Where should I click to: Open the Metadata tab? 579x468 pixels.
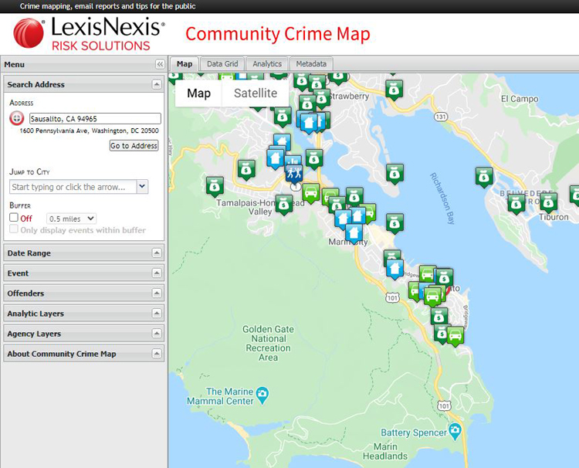(x=311, y=64)
